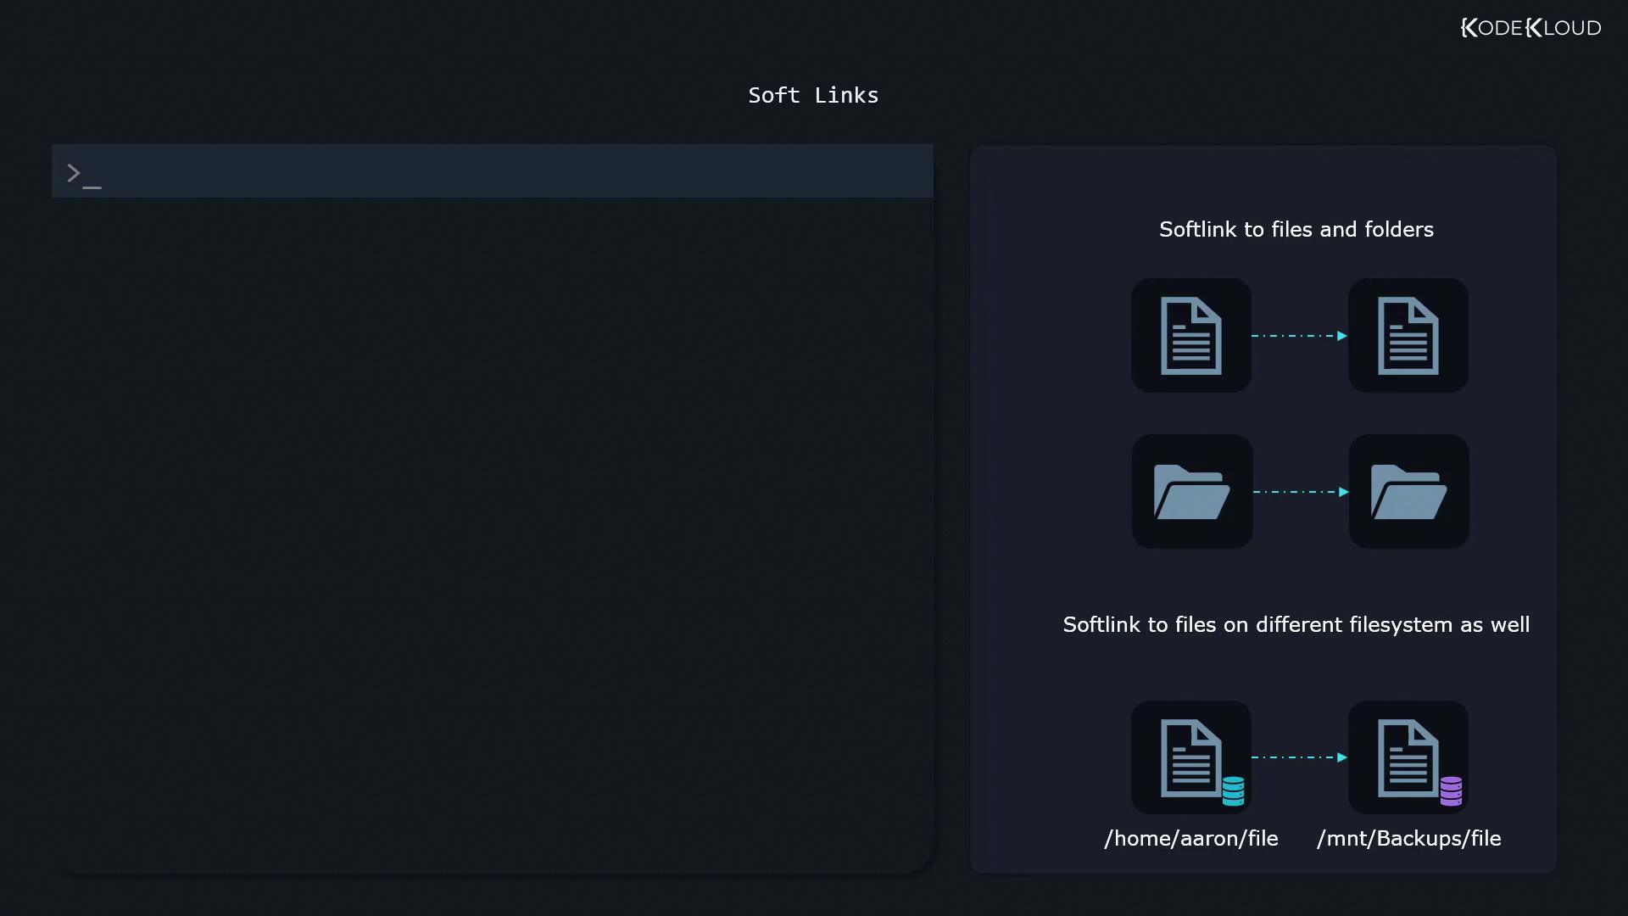Image resolution: width=1628 pixels, height=916 pixels.
Task: Click the Soft Links slide title
Action: [813, 95]
